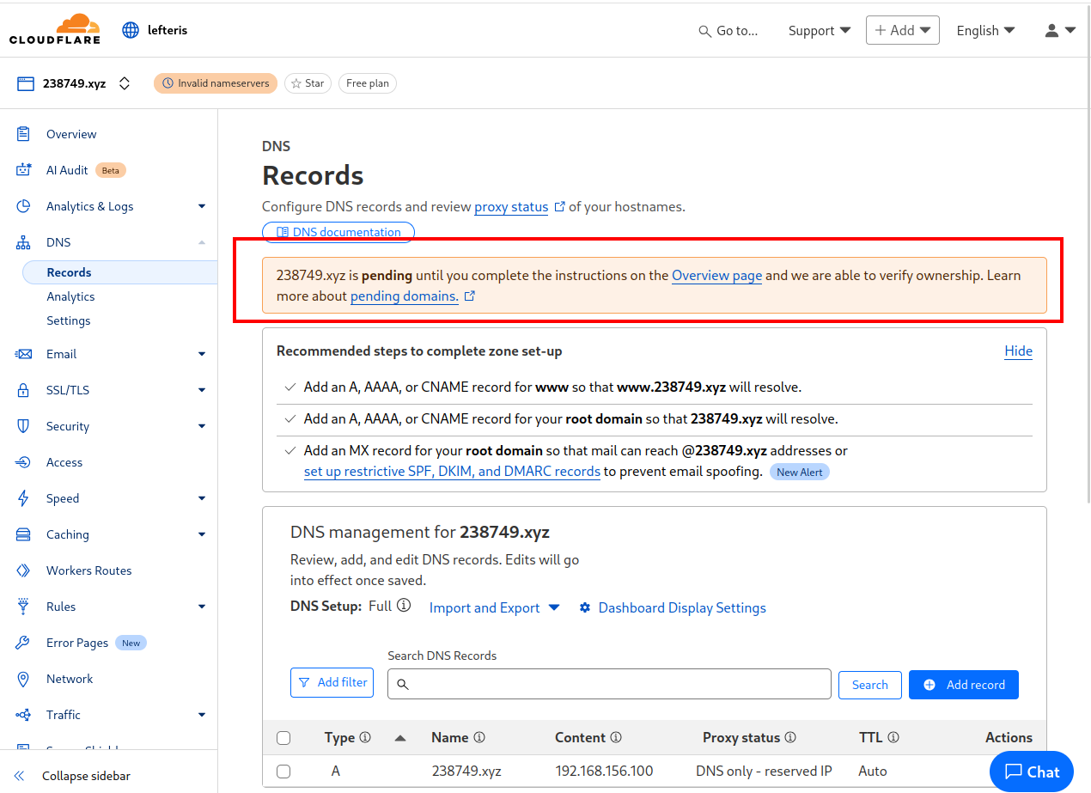Click the TTL column info icon
This screenshot has height=793, width=1091.
893,737
